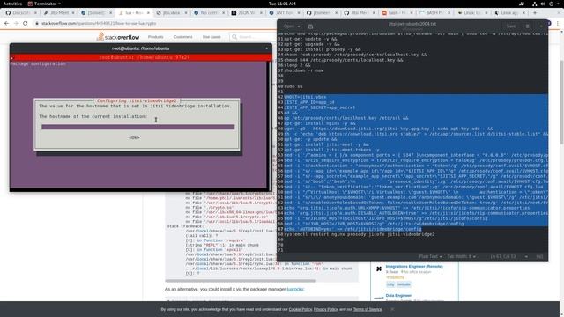This screenshot has height=317, width=564.
Task: Open the Terms of Service link
Action: (367, 309)
